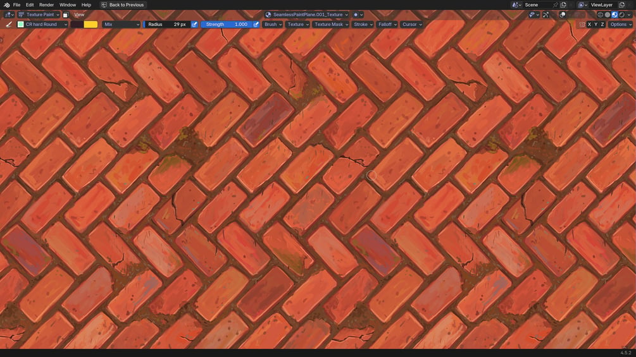The width and height of the screenshot is (636, 357).
Task: Switch to material preview shading
Action: tap(614, 15)
